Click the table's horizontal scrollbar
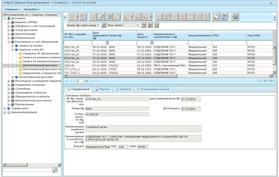The height and width of the screenshot is (177, 279). click(x=122, y=76)
